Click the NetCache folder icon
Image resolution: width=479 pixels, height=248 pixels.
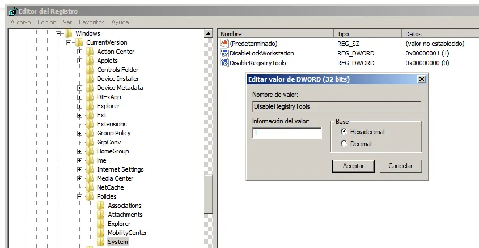[x=90, y=187]
